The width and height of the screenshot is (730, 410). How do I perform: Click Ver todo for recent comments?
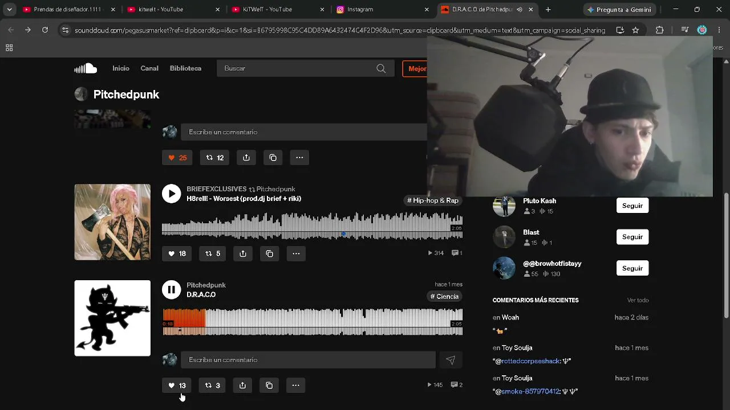tap(638, 300)
